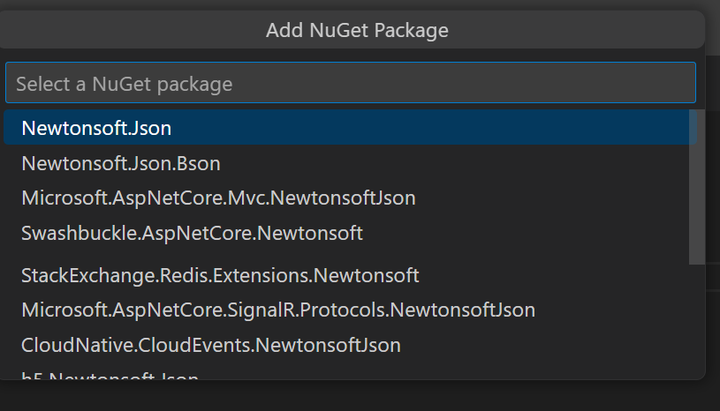Click the package list scrollbar thumb
The width and height of the screenshot is (720, 411).
tap(696, 186)
